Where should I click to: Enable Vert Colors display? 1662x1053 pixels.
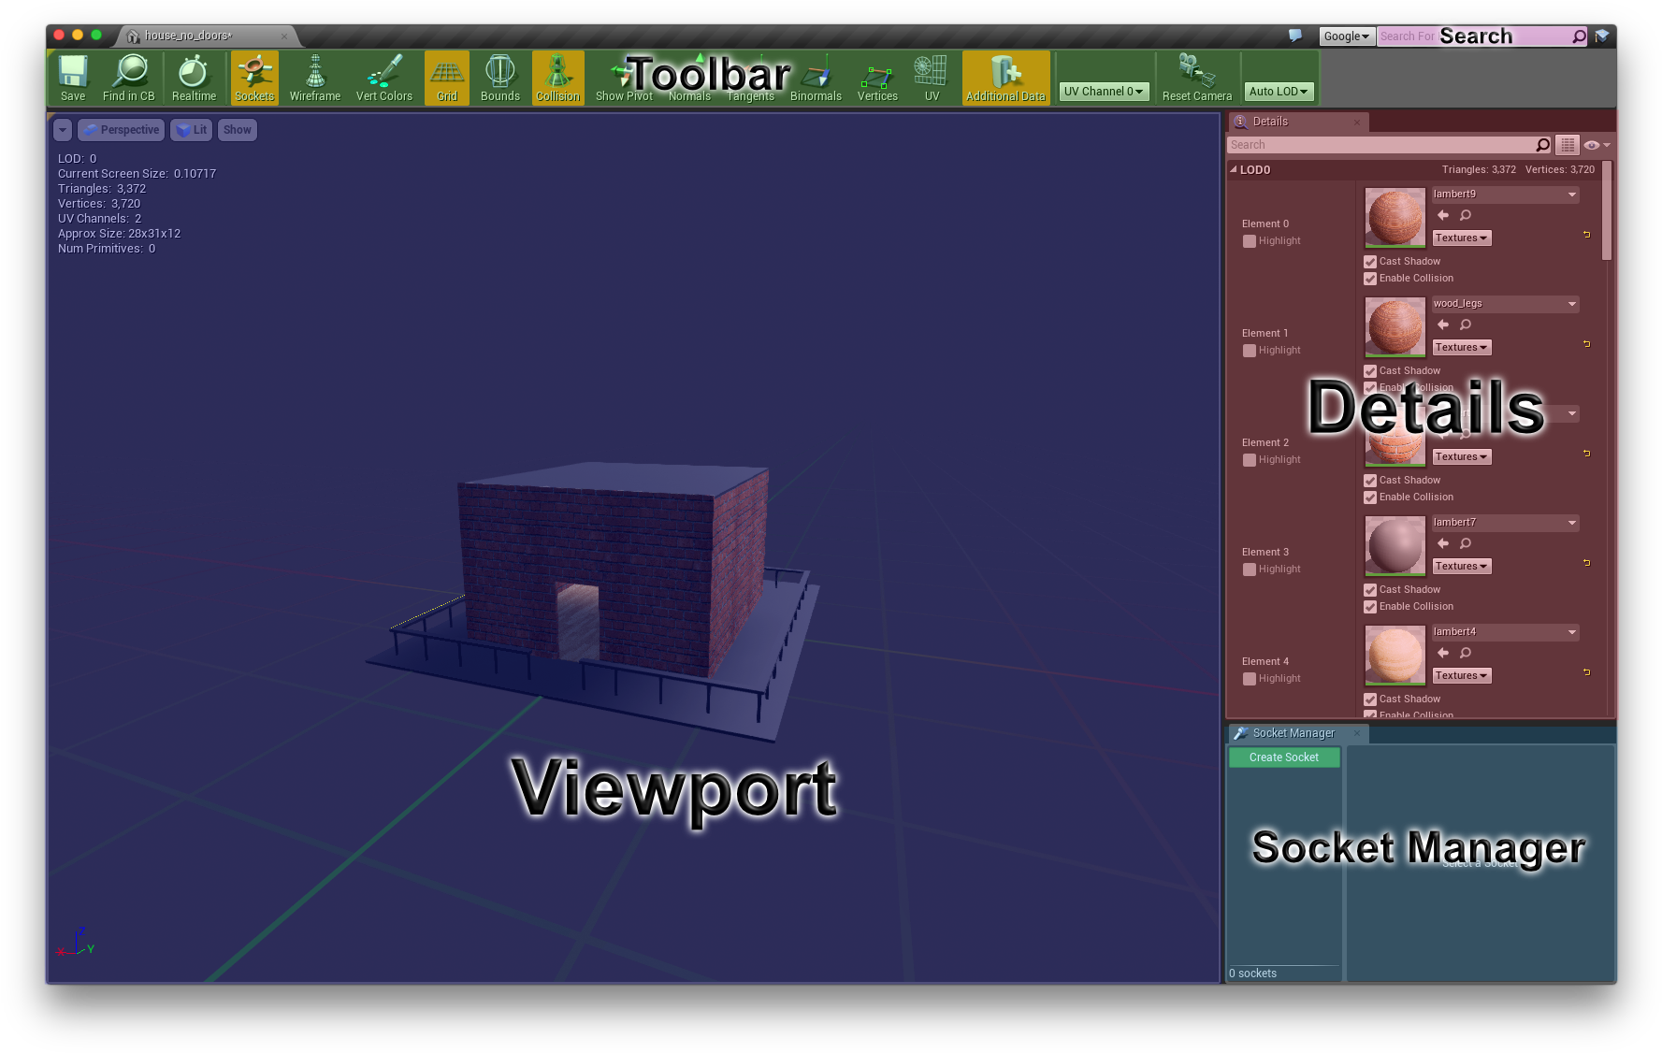click(384, 78)
